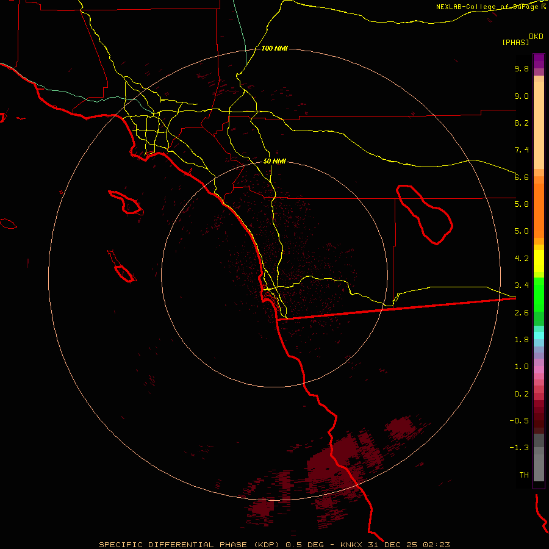Click the 5.0 scale value

coord(522,231)
